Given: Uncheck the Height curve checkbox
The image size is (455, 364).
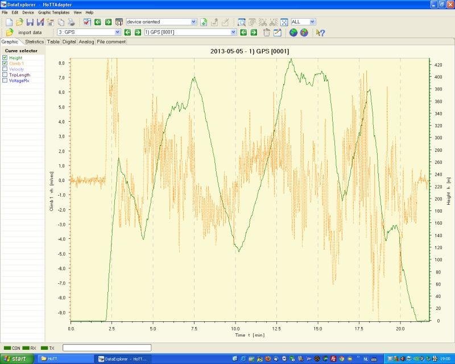Looking at the screenshot, I should pyautogui.click(x=5, y=57).
